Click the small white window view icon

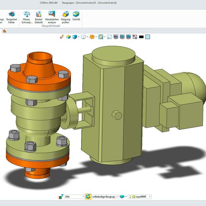tap(109, 37)
